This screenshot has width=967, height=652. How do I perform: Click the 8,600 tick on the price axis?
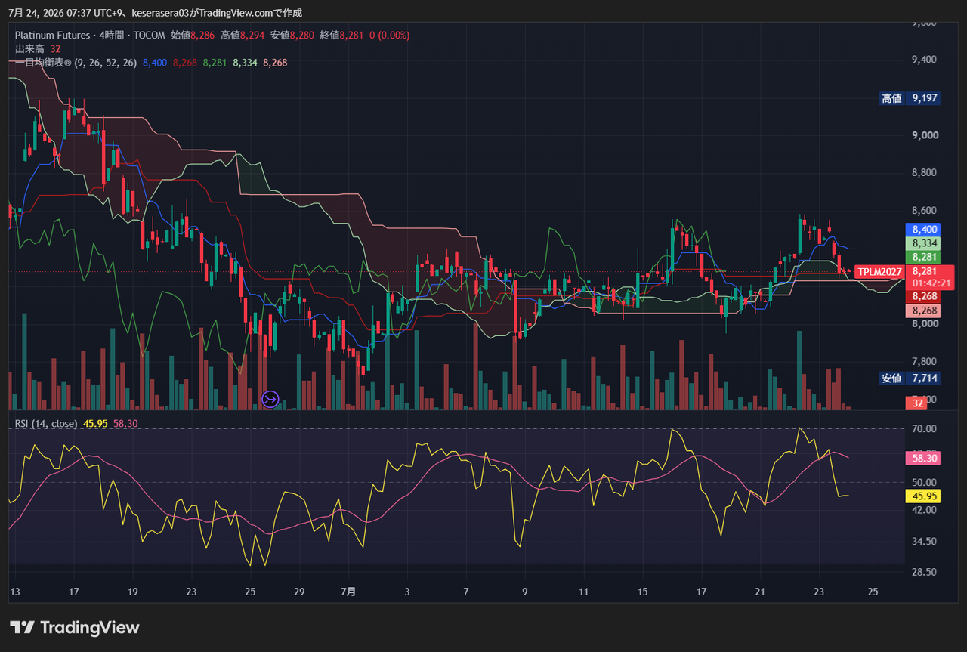click(925, 211)
